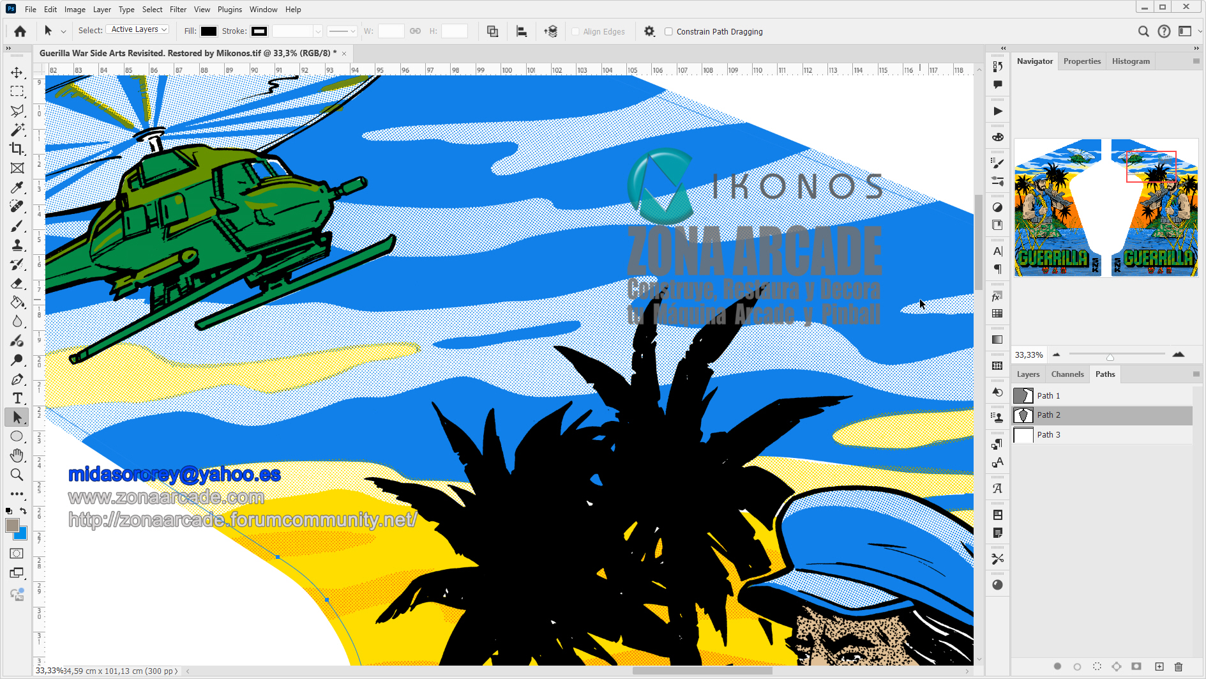Toggle Quick Mask mode
The image size is (1206, 679).
point(17,554)
